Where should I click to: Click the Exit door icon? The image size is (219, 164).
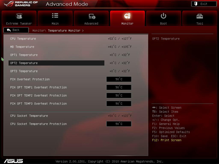[x=196, y=4]
